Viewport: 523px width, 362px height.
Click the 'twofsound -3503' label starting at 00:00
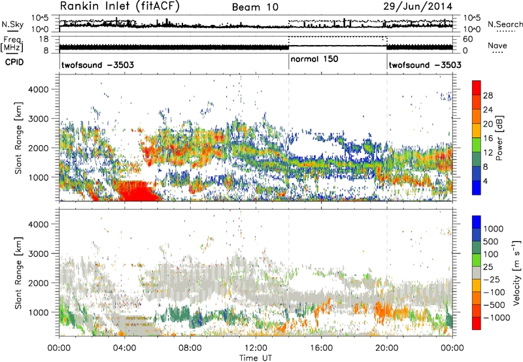97,65
